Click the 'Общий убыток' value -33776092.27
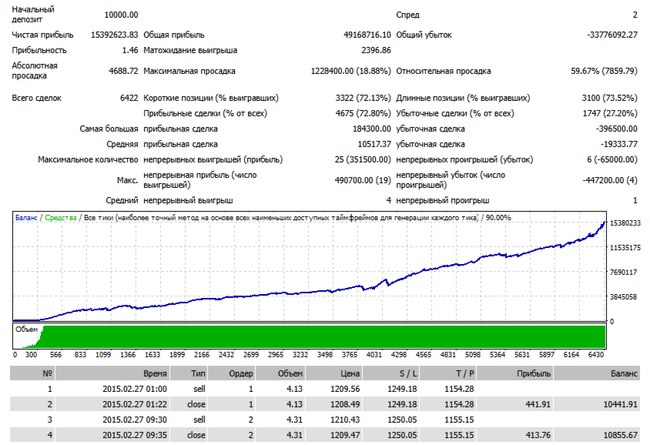This screenshot has width=650, height=445. pyautogui.click(x=612, y=35)
